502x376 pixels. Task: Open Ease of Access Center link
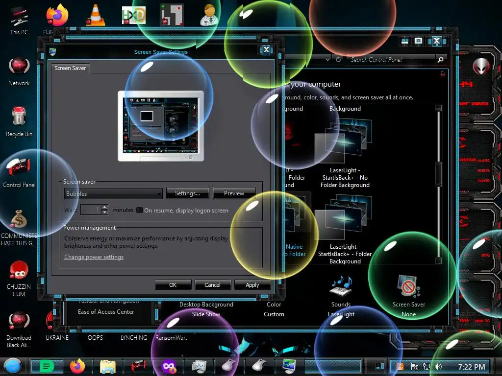106,312
